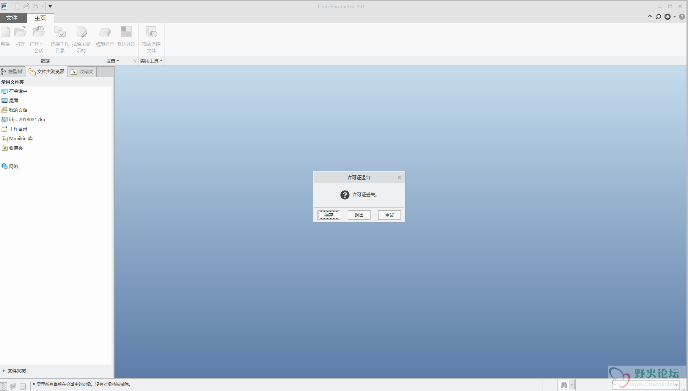
Task: Select Manikin 库 library entry
Action: (x=17, y=138)
